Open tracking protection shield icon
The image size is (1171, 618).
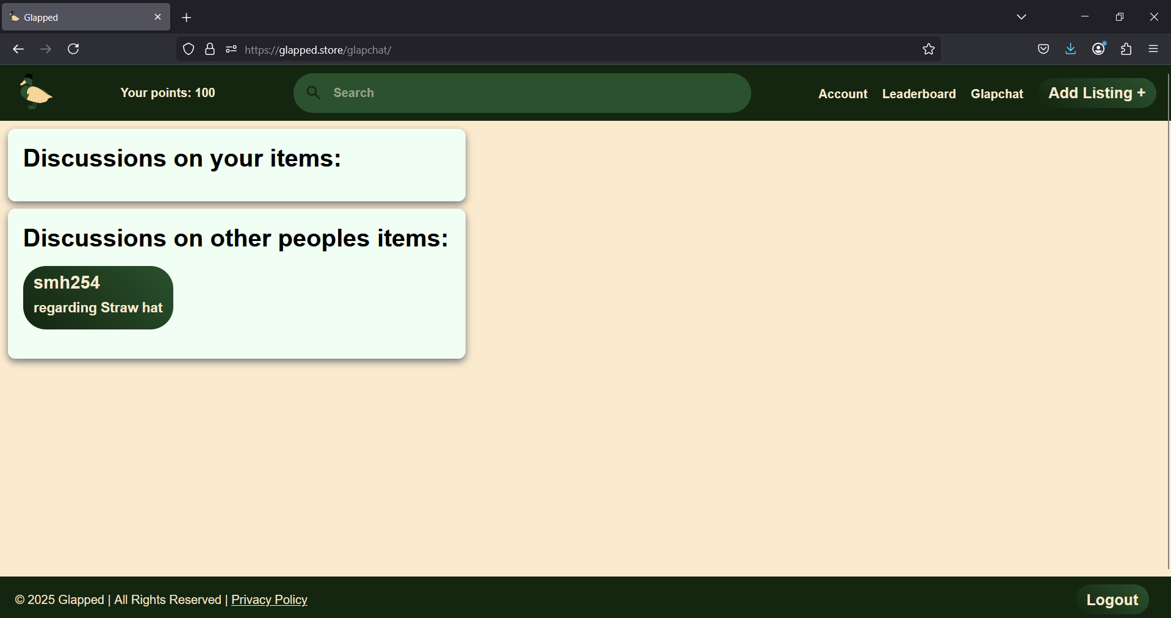[x=189, y=49]
